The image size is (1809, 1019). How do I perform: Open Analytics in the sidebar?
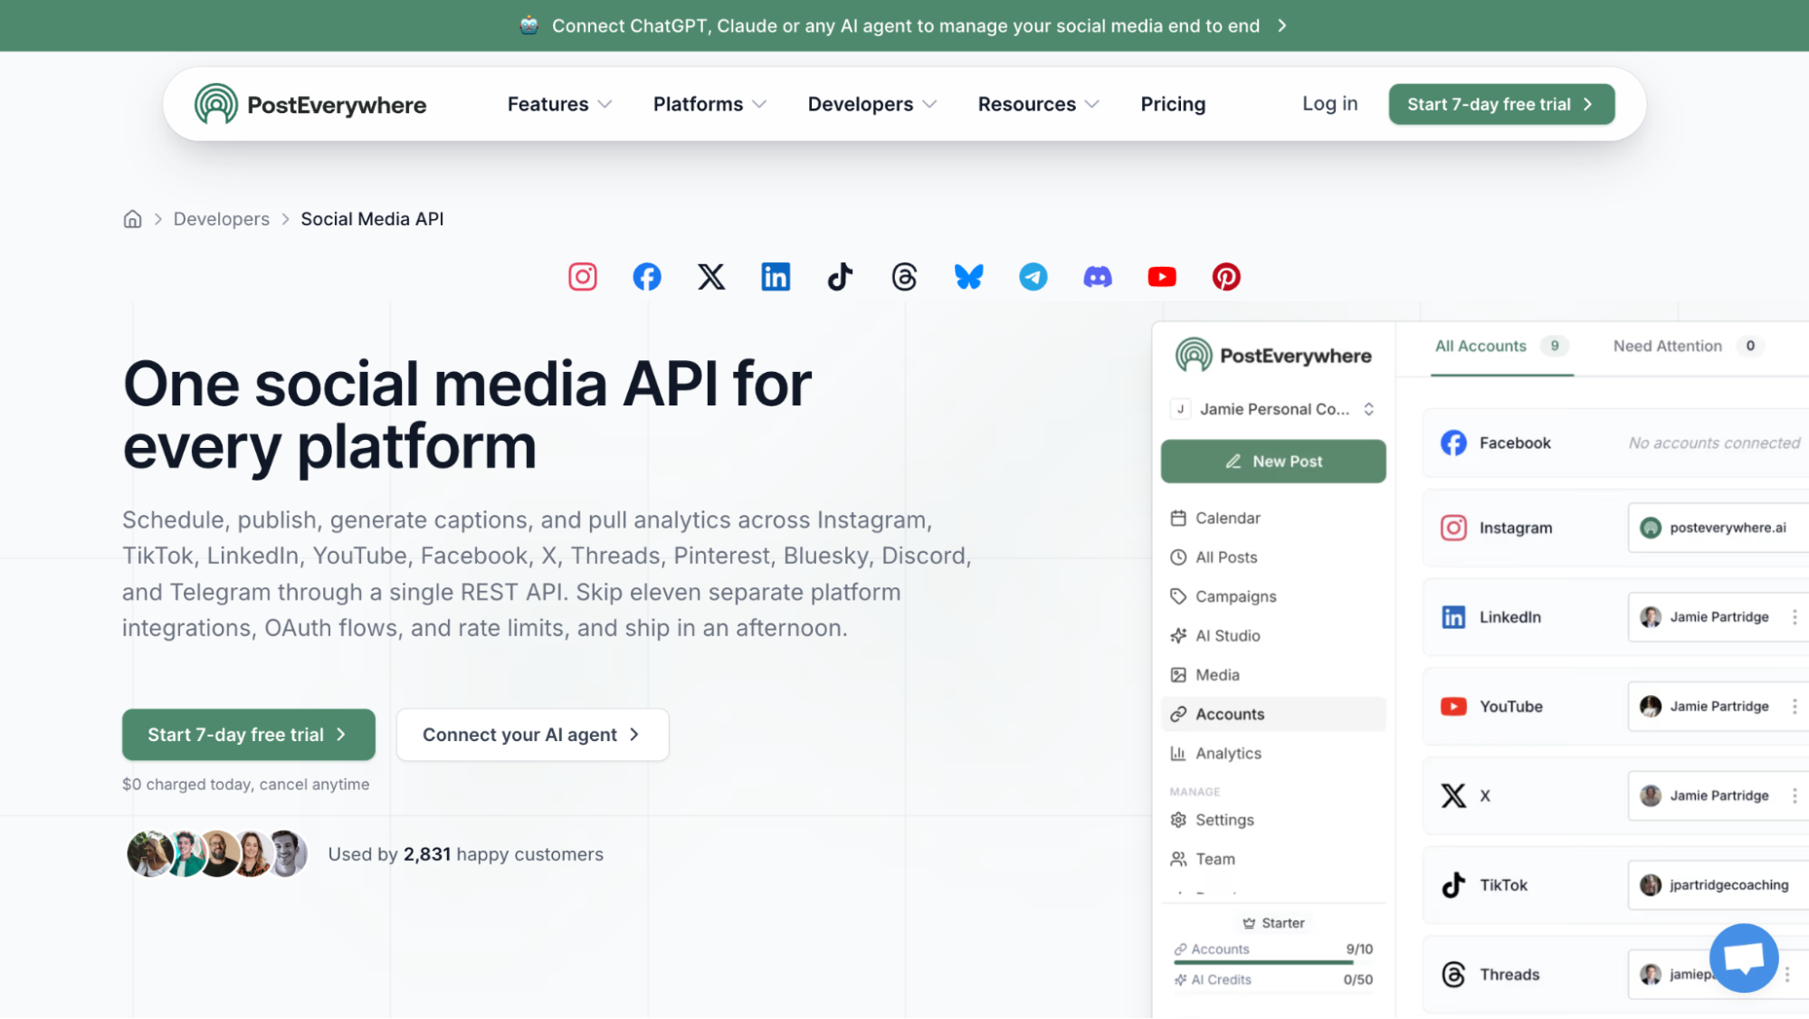pos(1273,754)
